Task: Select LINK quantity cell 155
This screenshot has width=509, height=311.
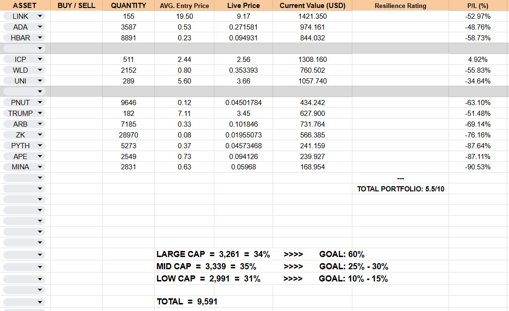Action: (129, 16)
